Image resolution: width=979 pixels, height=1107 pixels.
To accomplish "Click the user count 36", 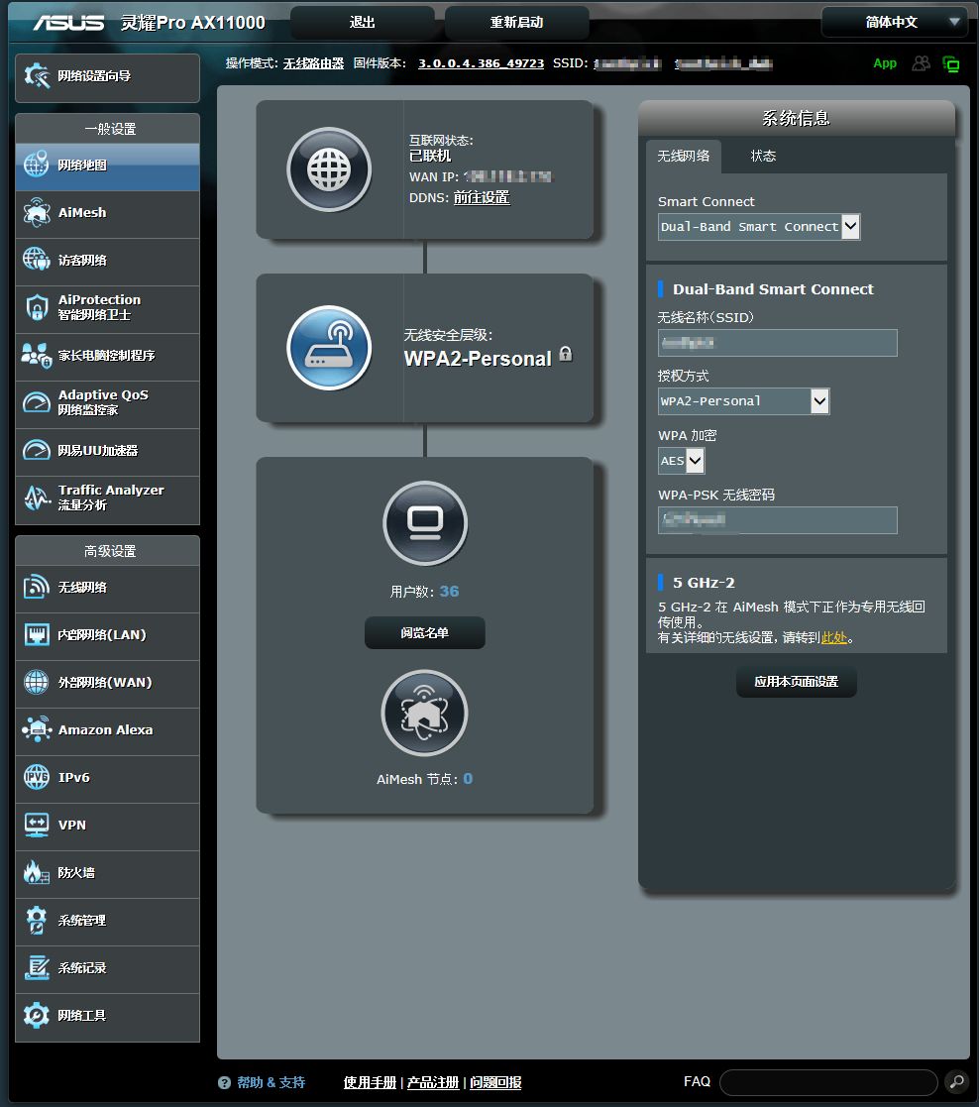I will click(x=449, y=592).
